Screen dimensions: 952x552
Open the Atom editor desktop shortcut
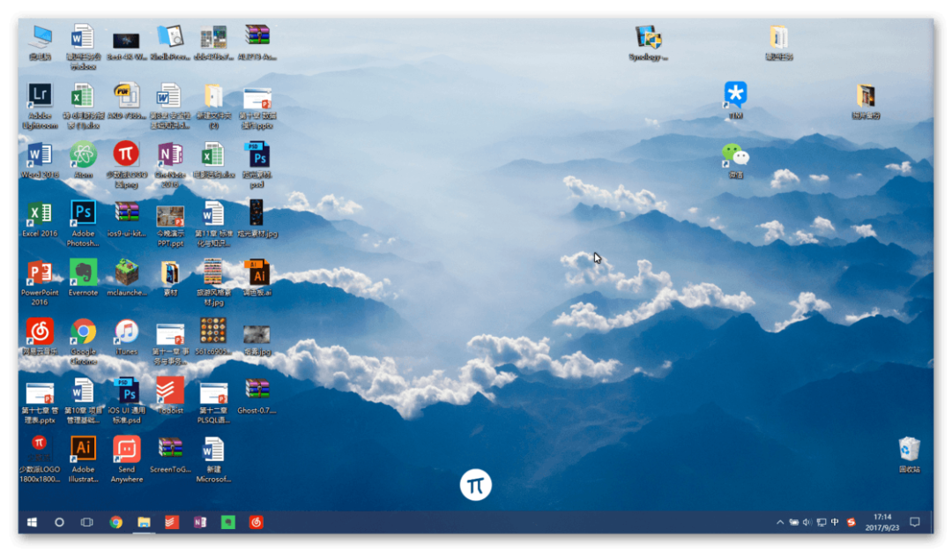point(83,160)
